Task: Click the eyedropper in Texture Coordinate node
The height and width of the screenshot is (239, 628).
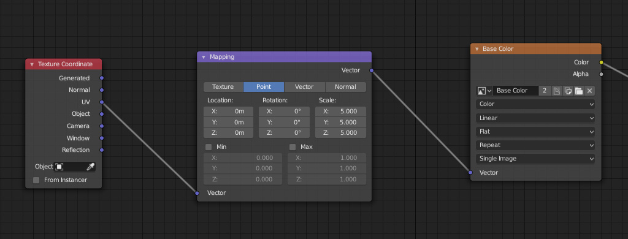Action: point(91,167)
